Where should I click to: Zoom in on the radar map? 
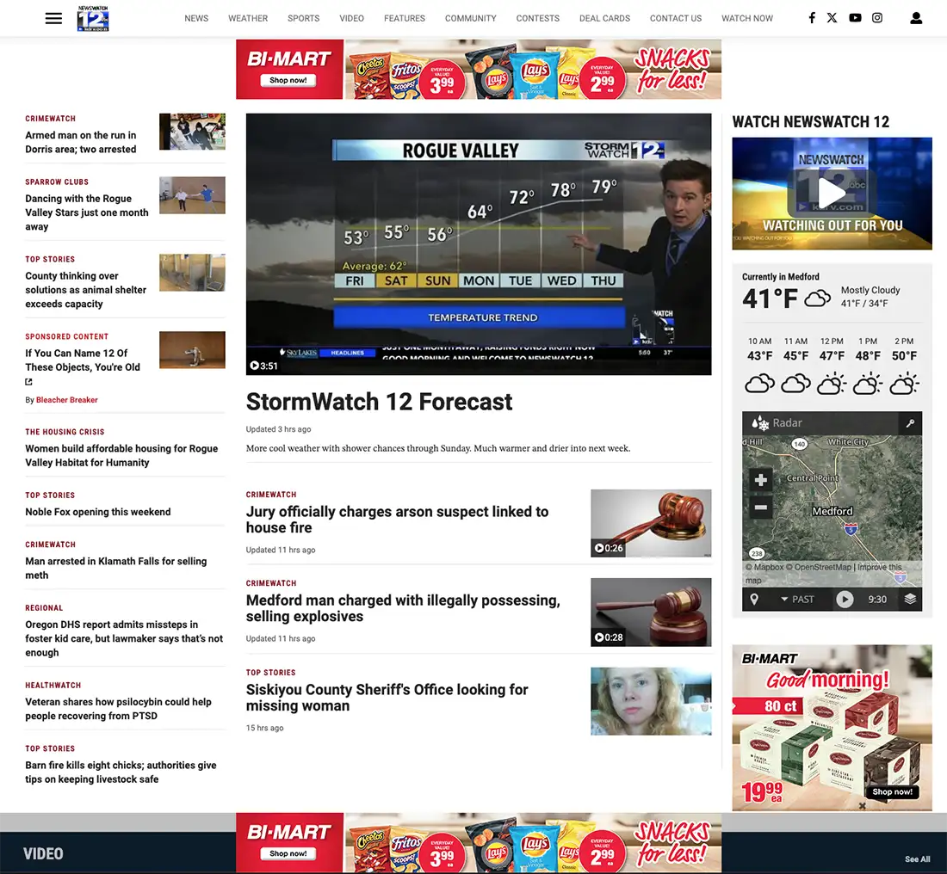tap(760, 480)
